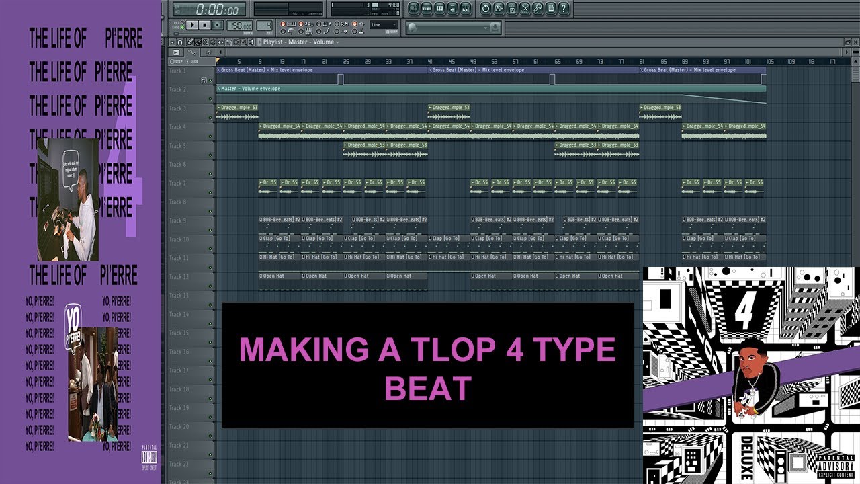Image resolution: width=860 pixels, height=484 pixels.
Task: Open clip menu of 'Master - Volume envelope'
Action: (218, 89)
